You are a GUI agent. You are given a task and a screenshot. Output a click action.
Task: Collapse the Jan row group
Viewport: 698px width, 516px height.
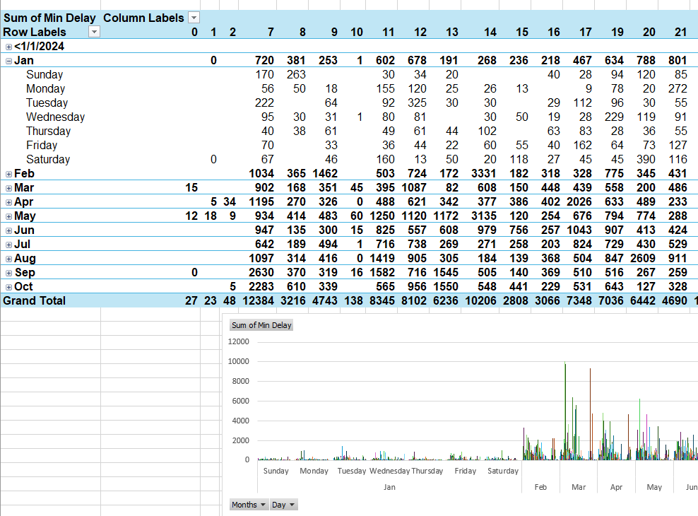(x=8, y=61)
